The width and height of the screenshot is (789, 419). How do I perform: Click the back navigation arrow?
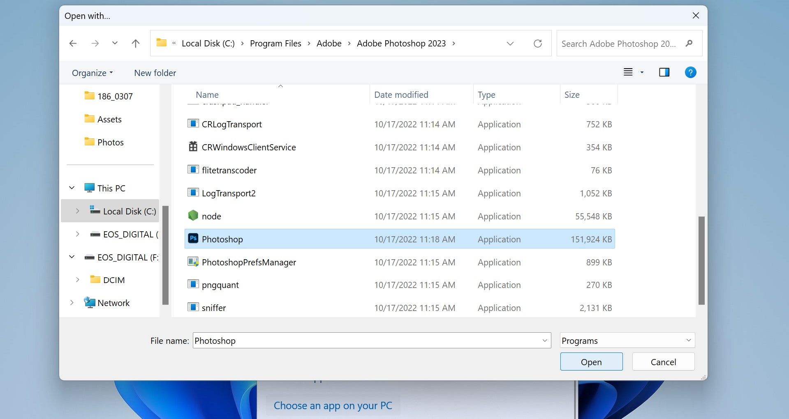(73, 43)
